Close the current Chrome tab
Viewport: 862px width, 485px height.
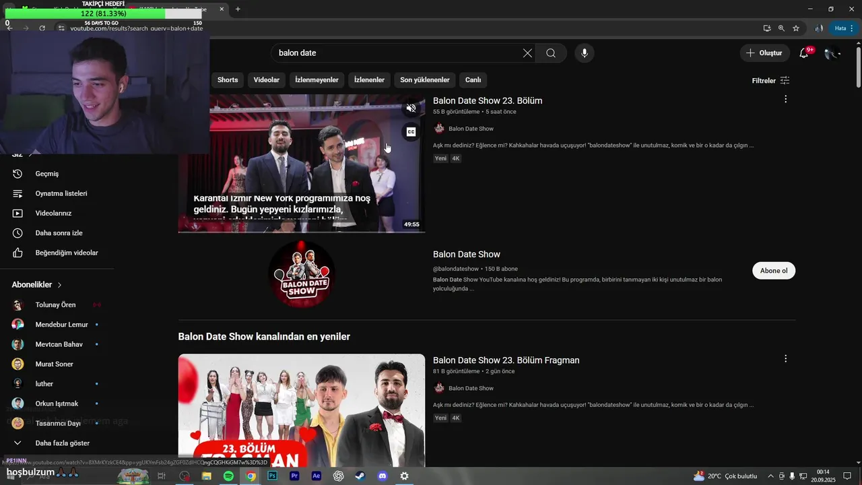click(222, 9)
